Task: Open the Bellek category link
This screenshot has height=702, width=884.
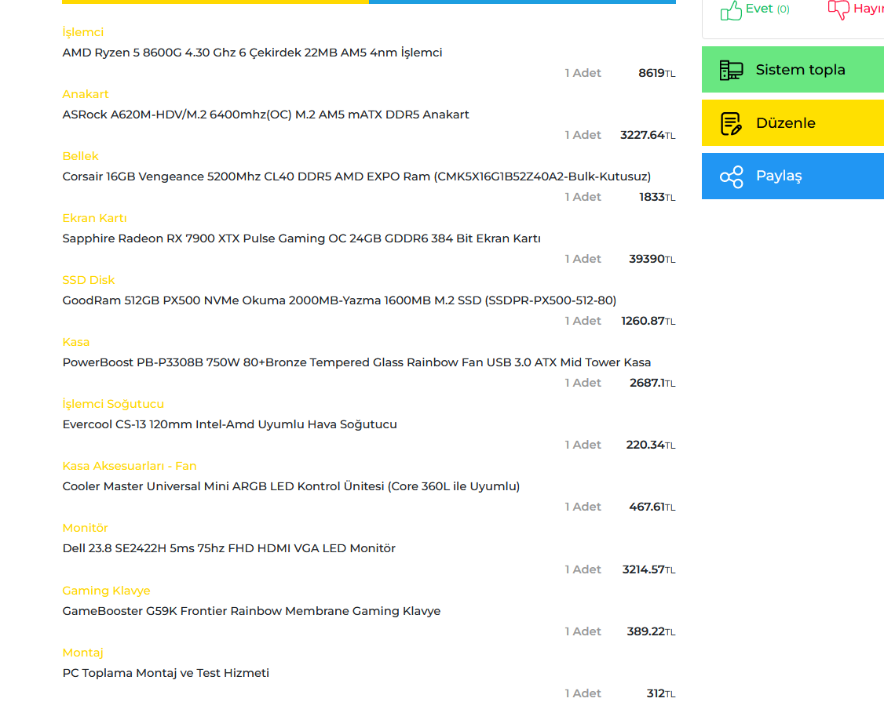Action: click(80, 156)
